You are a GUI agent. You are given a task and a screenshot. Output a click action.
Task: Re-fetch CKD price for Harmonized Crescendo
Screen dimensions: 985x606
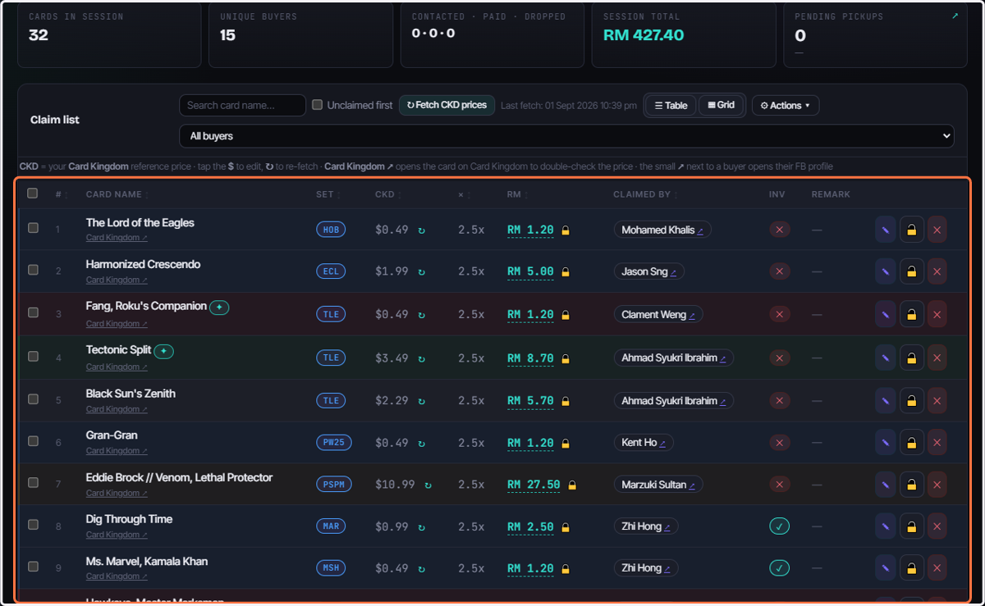421,271
